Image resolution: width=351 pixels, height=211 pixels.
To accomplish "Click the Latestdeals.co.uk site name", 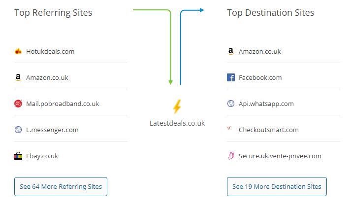I will [177, 123].
